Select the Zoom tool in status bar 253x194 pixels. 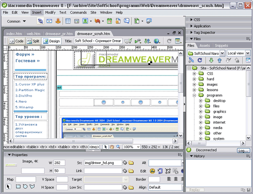(x=118, y=147)
